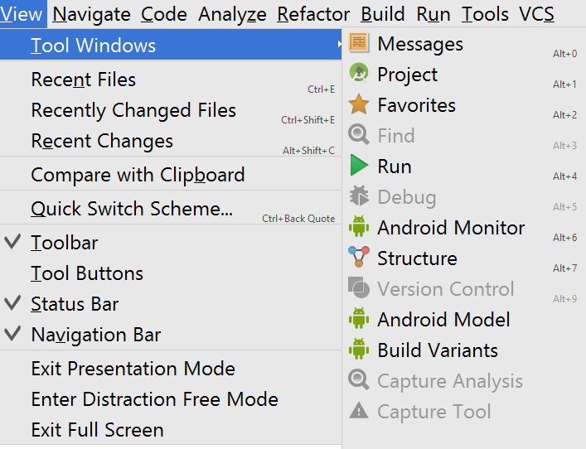Open the Refactor menu
Image resolution: width=586 pixels, height=449 pixels.
coord(313,14)
